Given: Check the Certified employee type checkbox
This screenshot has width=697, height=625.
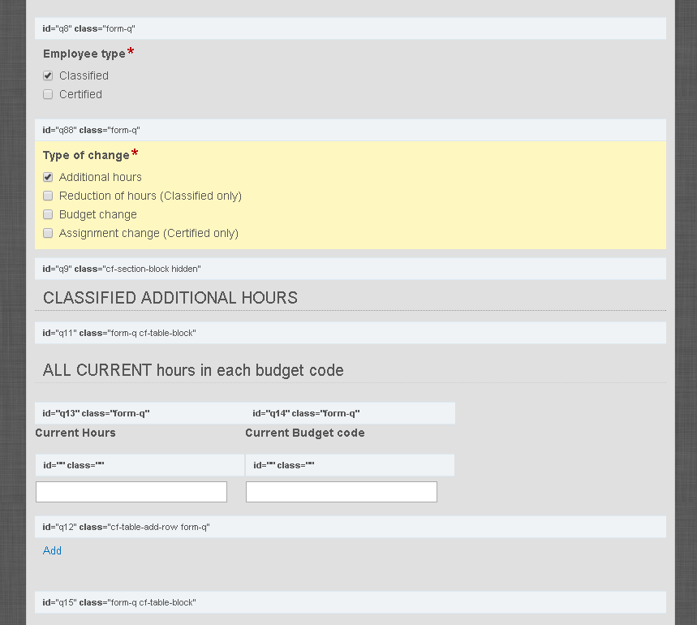Looking at the screenshot, I should tap(48, 94).
